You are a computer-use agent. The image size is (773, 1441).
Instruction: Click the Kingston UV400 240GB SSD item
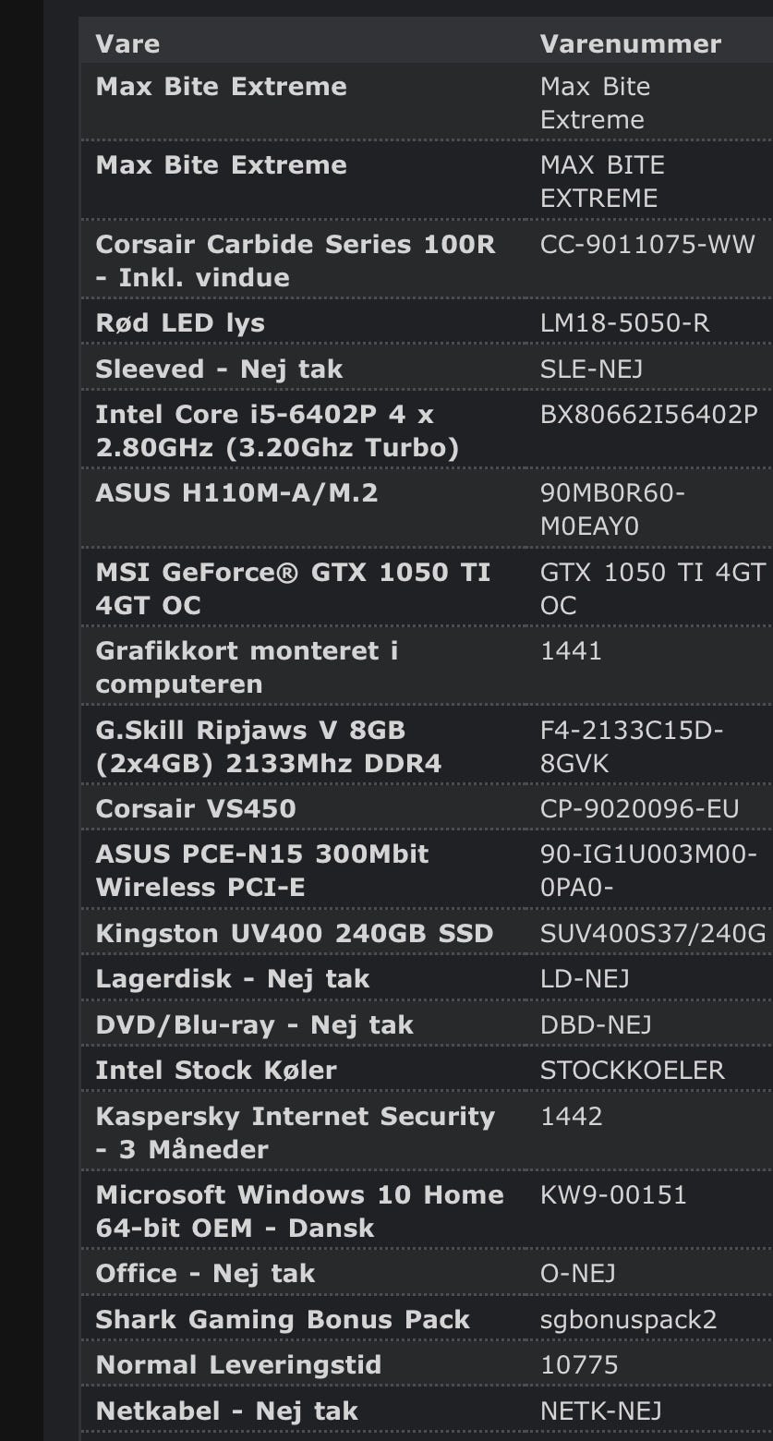(x=295, y=933)
